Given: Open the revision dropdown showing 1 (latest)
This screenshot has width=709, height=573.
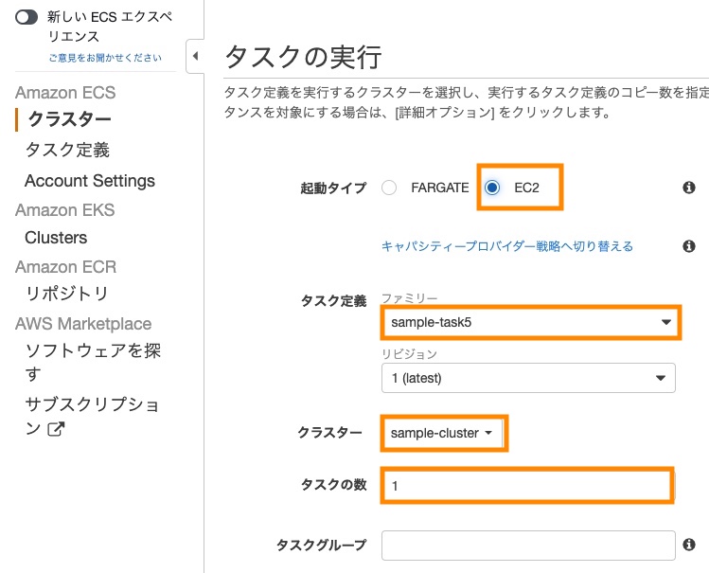Looking at the screenshot, I should click(x=528, y=378).
